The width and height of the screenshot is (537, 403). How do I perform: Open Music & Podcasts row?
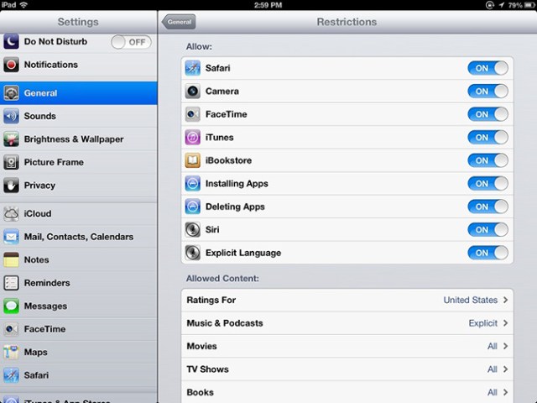347,323
